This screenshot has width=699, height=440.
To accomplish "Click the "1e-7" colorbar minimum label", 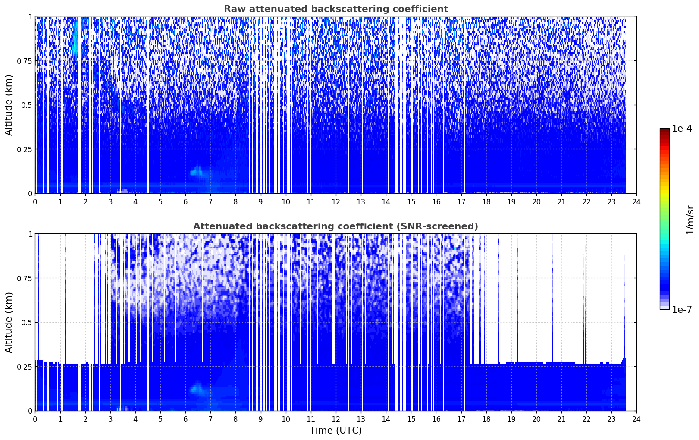I will tap(682, 310).
